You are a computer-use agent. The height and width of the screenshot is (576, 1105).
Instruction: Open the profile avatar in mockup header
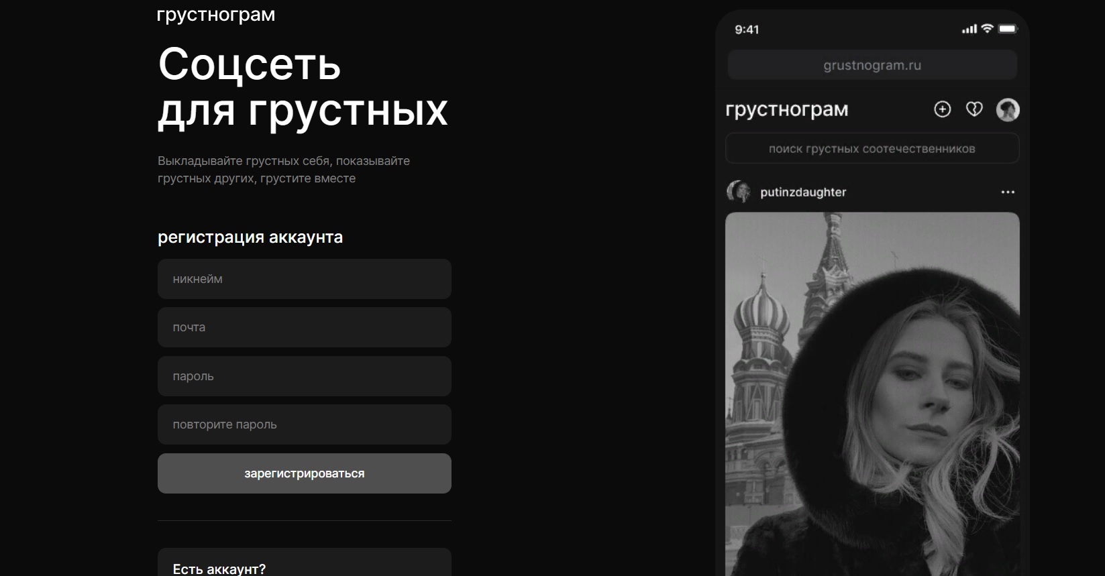coord(1008,109)
